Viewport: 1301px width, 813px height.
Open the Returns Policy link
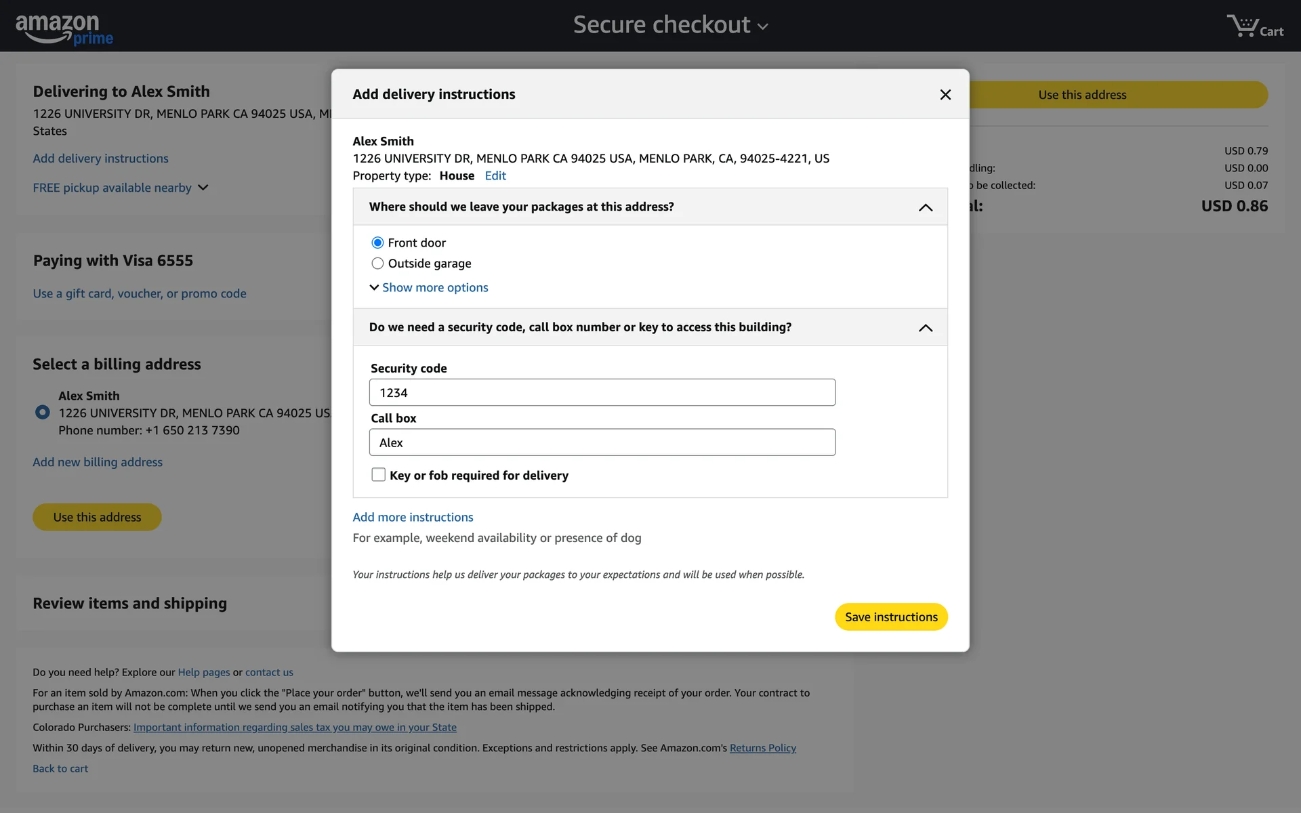point(762,748)
